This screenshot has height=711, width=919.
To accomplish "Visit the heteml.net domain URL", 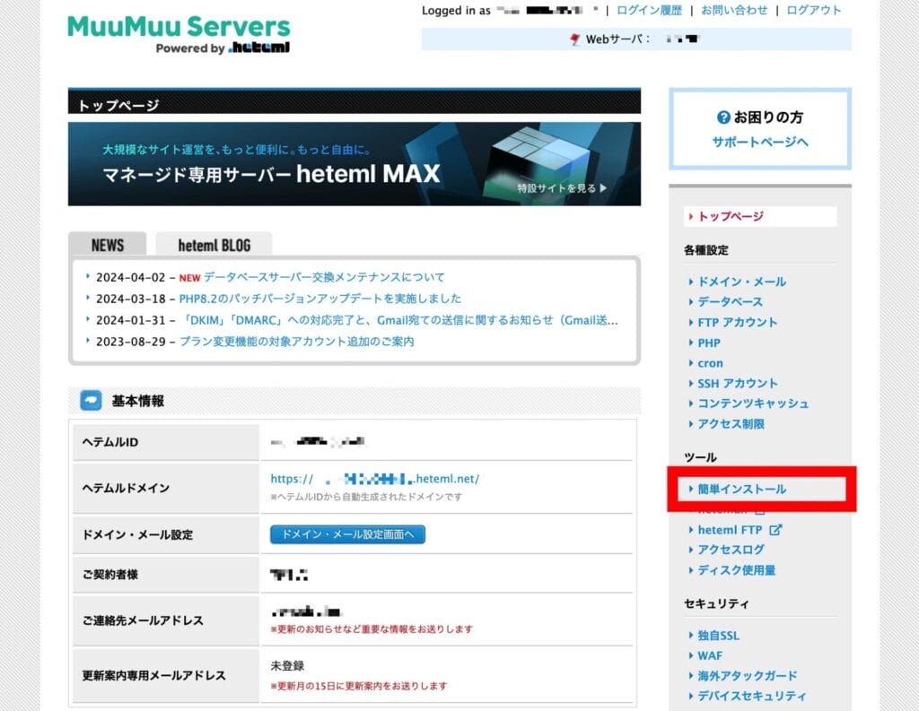I will (374, 479).
